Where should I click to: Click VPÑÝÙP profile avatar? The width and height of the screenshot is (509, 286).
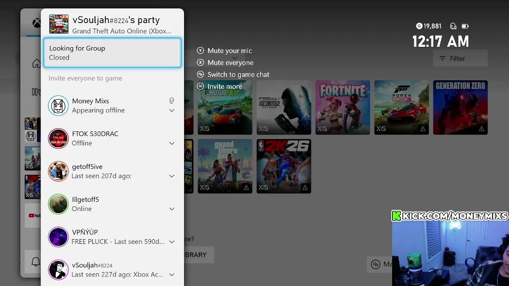pyautogui.click(x=58, y=237)
